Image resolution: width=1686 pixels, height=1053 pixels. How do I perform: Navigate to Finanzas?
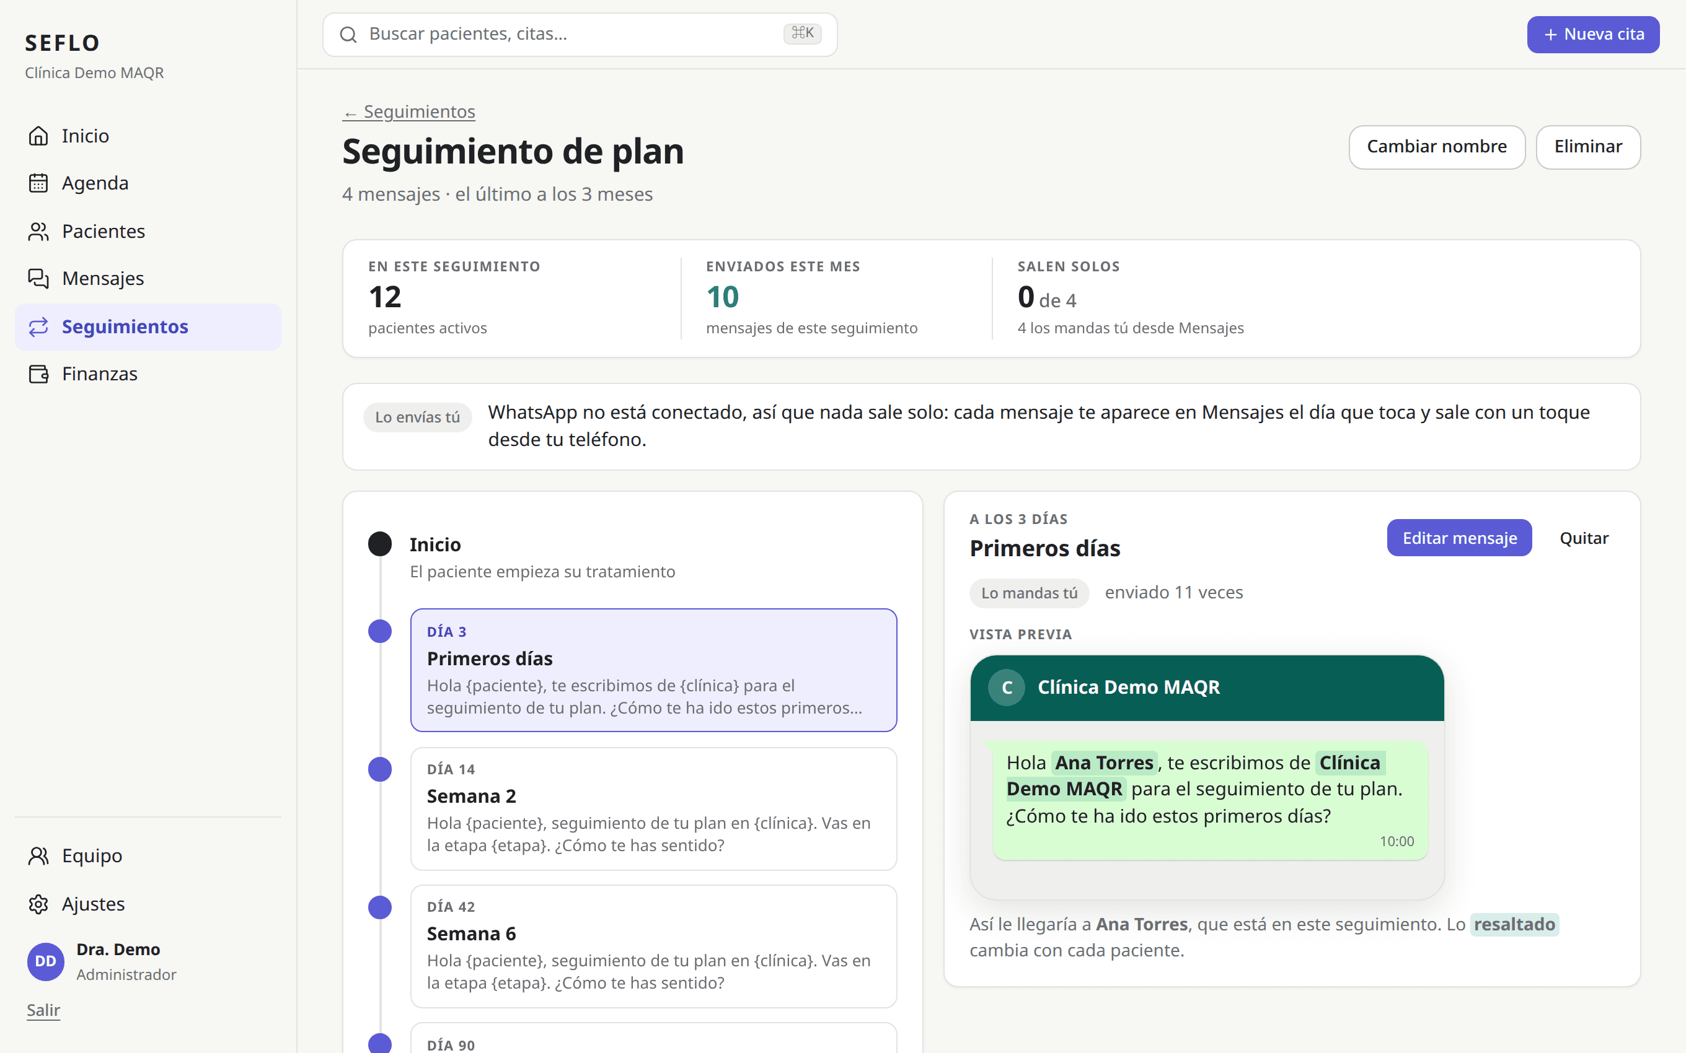tap(148, 374)
